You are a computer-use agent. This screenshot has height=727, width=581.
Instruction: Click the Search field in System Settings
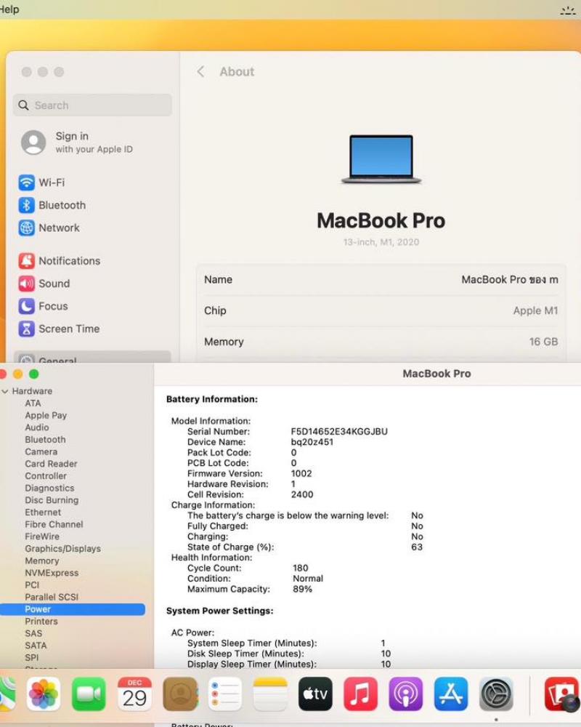pyautogui.click(x=92, y=105)
